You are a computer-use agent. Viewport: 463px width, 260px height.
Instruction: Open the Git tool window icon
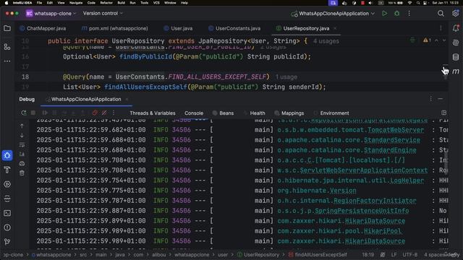(x=7, y=242)
